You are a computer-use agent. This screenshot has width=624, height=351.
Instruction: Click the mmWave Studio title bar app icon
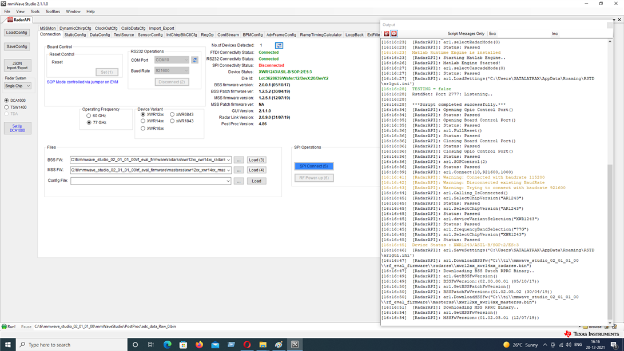[3, 3]
